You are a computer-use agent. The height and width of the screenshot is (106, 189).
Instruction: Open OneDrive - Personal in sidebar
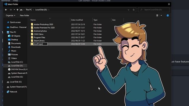(x=17, y=27)
